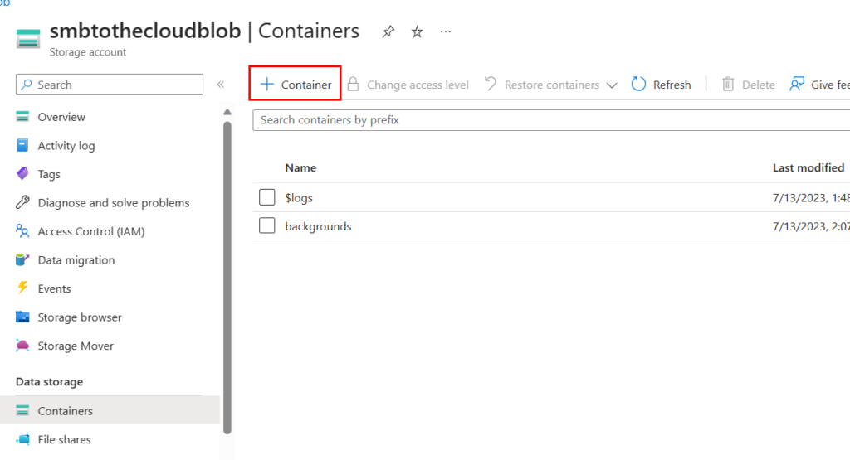
Task: Mark smbtothecloudblob as favorite with star
Action: click(417, 32)
